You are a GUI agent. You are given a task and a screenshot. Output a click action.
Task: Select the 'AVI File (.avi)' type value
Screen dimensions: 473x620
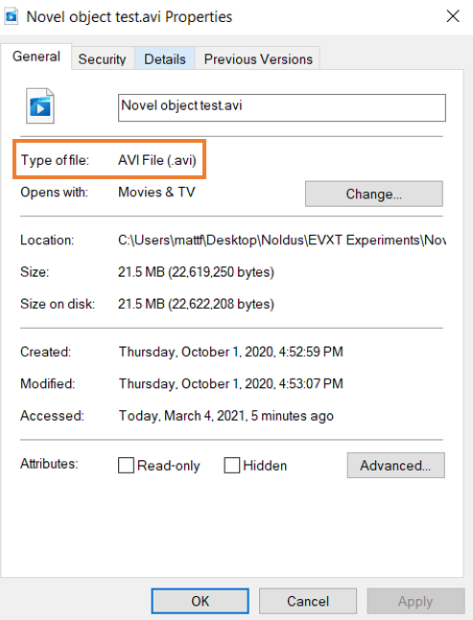pos(157,160)
